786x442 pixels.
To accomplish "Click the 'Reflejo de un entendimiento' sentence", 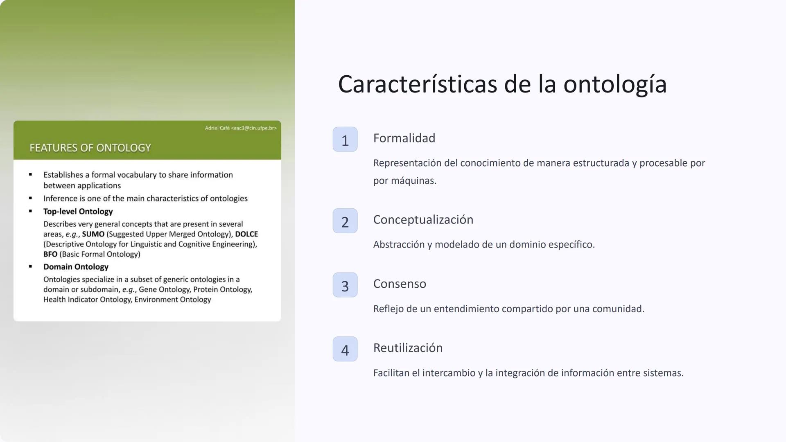I will pos(508,309).
